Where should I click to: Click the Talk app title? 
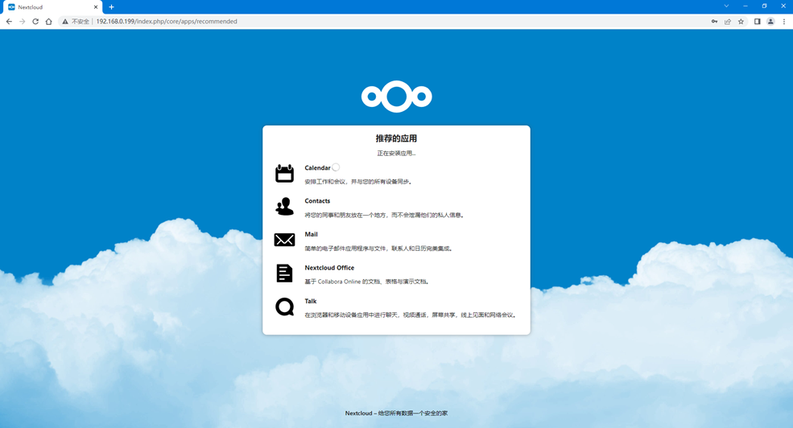(x=311, y=301)
